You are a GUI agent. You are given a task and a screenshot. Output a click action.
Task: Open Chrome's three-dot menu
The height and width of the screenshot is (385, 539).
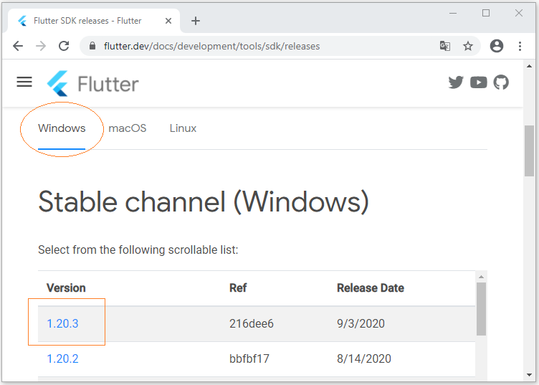(x=520, y=46)
